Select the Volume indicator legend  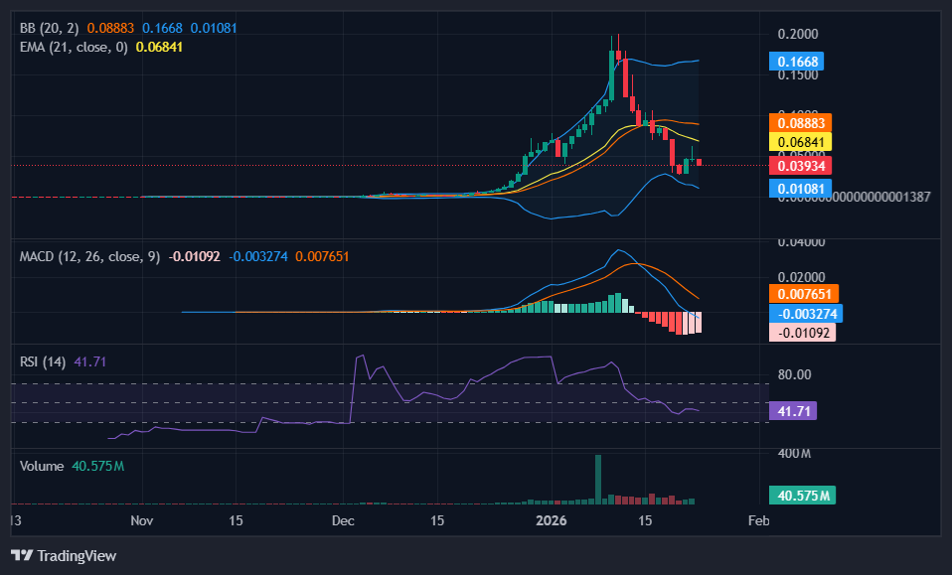(42, 466)
